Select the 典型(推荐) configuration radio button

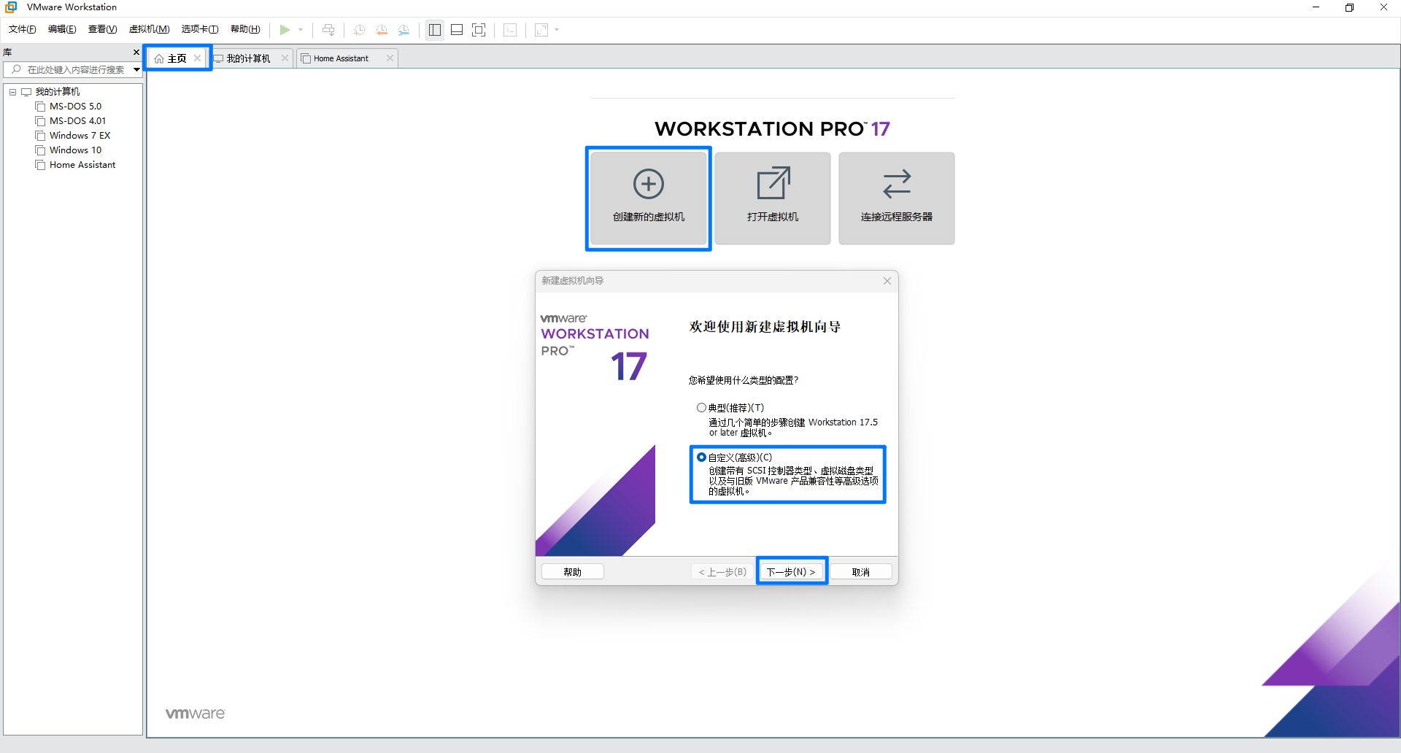pos(702,407)
